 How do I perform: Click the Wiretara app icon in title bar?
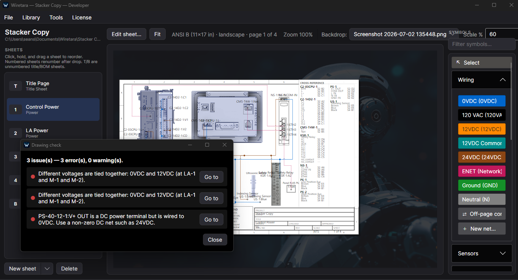point(6,5)
